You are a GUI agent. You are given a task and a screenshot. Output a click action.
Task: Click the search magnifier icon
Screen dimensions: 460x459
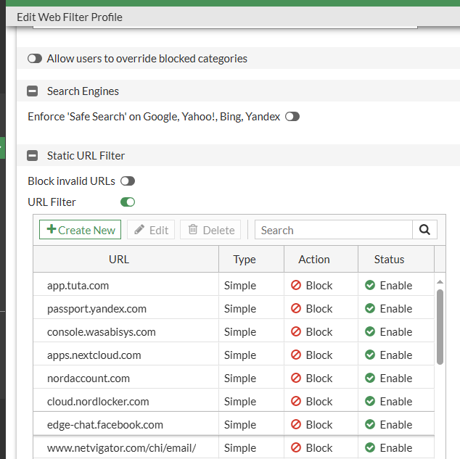click(424, 230)
